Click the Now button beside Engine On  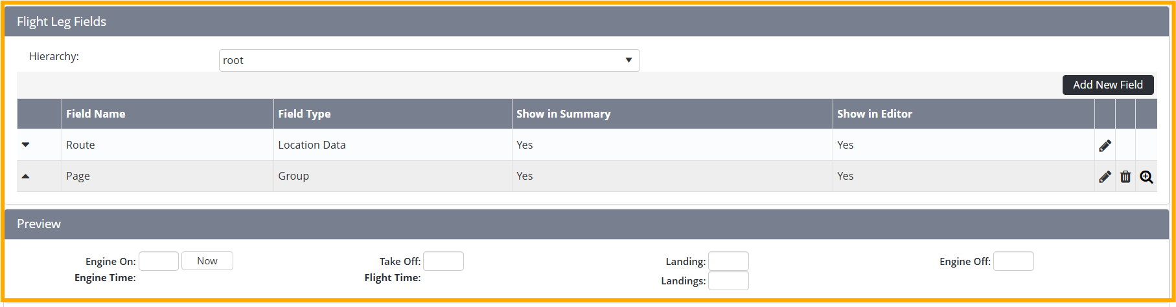[x=207, y=261]
